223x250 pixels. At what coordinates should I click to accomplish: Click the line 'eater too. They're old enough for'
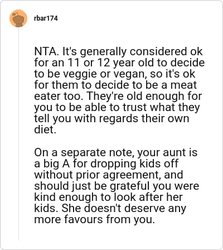[x=118, y=96]
